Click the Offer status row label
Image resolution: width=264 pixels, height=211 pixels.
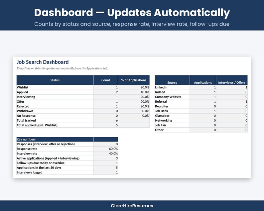tap(20, 101)
